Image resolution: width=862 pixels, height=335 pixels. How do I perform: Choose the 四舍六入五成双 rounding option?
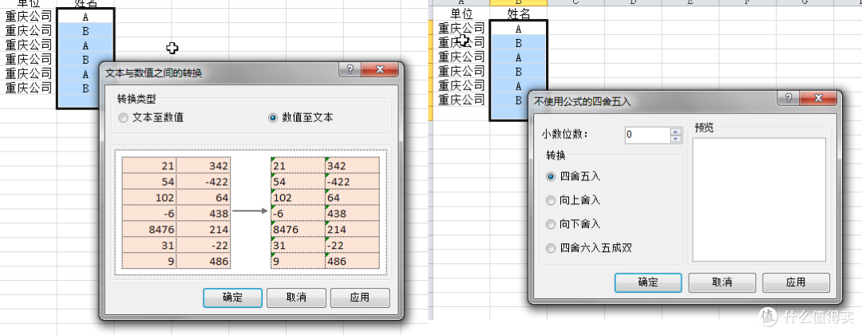[589, 248]
